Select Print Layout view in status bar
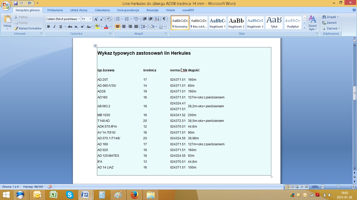Image resolution: width=357 pixels, height=200 pixels. [287, 187]
